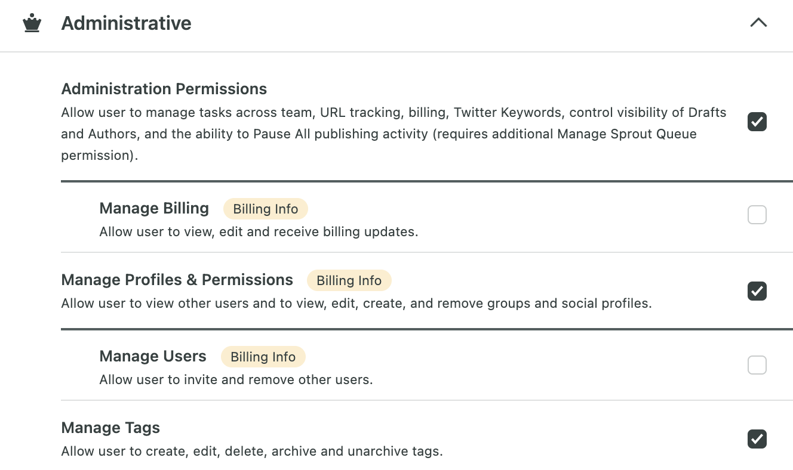
Task: Select the Manage Users heading
Action: coord(152,356)
